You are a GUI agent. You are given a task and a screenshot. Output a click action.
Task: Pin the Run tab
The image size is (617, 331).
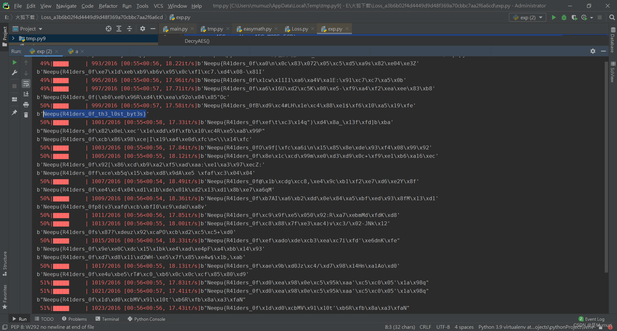[14, 112]
